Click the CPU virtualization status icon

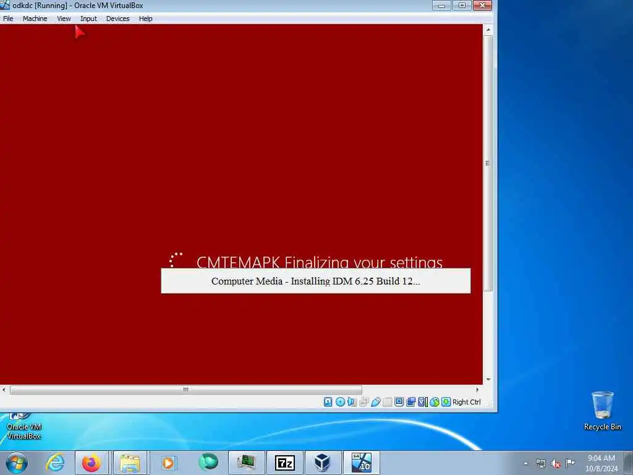pyautogui.click(x=423, y=402)
